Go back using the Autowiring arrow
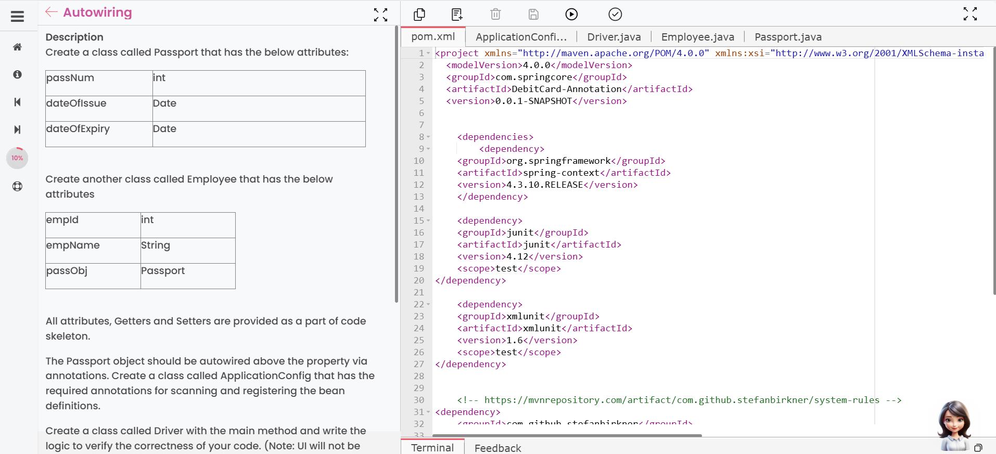 coord(51,12)
